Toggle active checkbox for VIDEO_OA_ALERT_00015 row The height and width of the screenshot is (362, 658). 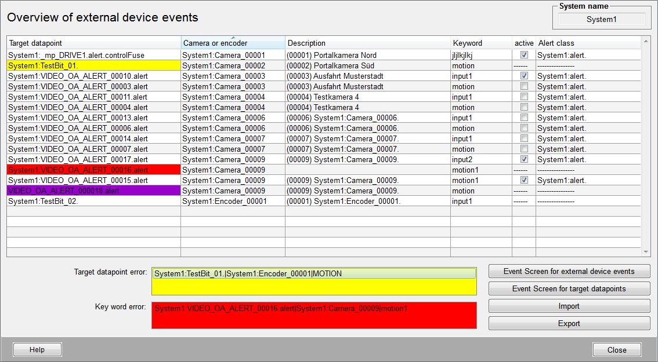point(524,180)
